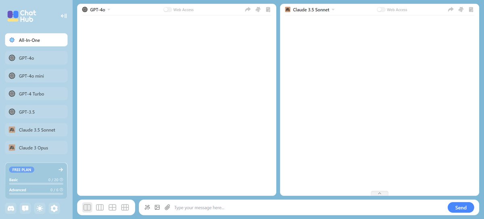Open the Claude 3.5 Sonnet sidebar chat
The height and width of the screenshot is (219, 484).
[x=36, y=130]
